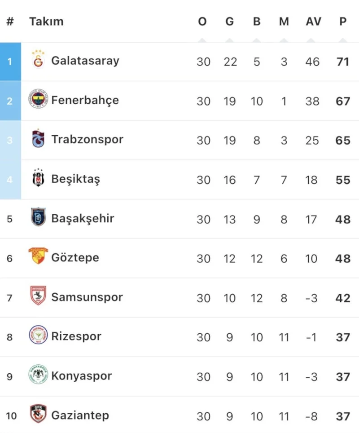Click the Takım column header
The image size is (359, 433).
46,22
